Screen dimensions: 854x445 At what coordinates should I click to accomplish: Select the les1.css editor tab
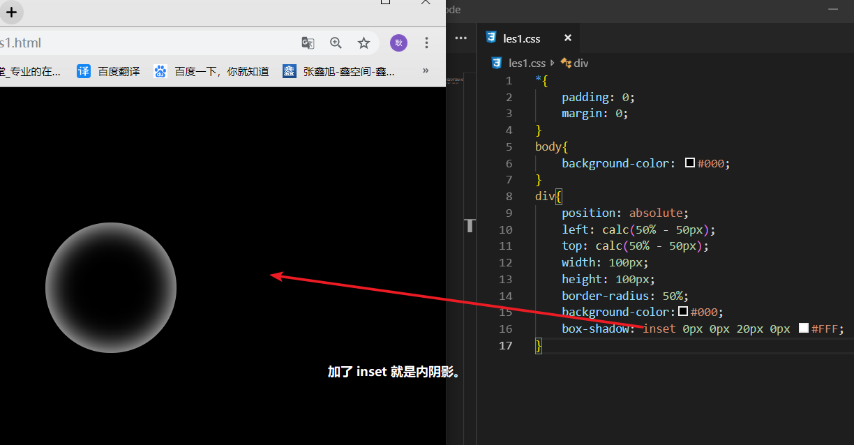(x=521, y=38)
